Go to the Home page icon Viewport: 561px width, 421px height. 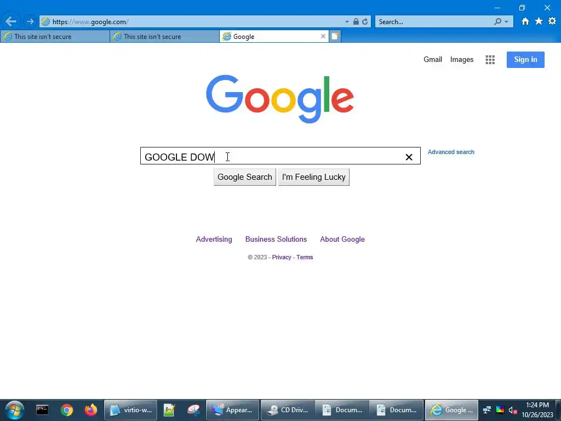coord(525,21)
